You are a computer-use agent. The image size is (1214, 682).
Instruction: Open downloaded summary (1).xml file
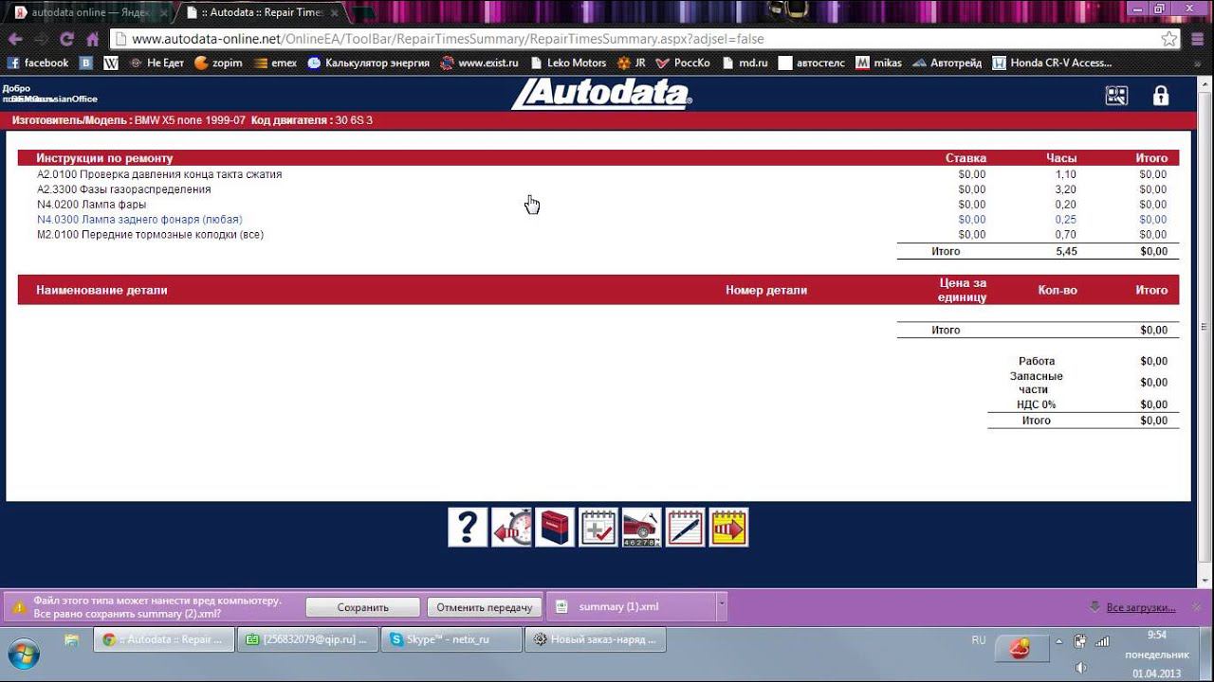pyautogui.click(x=630, y=606)
